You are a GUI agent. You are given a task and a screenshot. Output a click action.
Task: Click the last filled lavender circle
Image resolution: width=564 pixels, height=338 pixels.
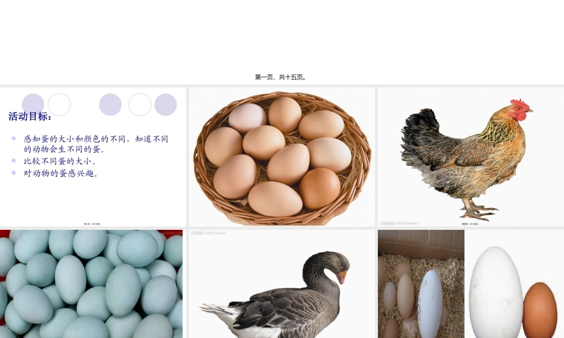165,105
